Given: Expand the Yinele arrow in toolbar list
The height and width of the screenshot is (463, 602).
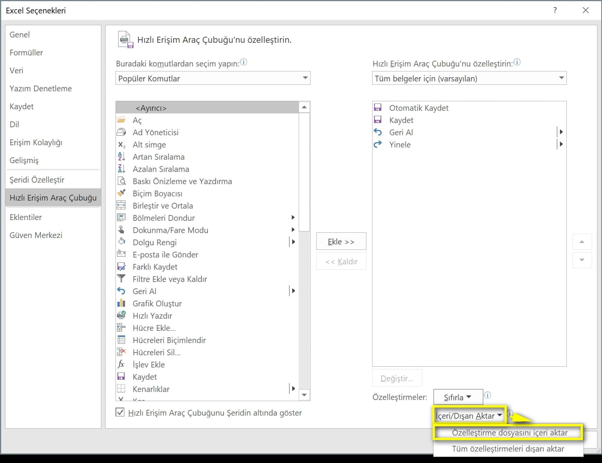Looking at the screenshot, I should [x=561, y=144].
